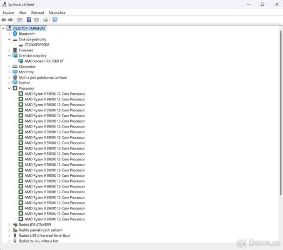Viewport: 283px width, 250px height.
Task: Select the Monitory label
Action: [26, 72]
